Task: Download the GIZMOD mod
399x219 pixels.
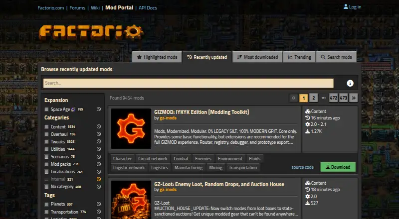Action: coord(338,167)
